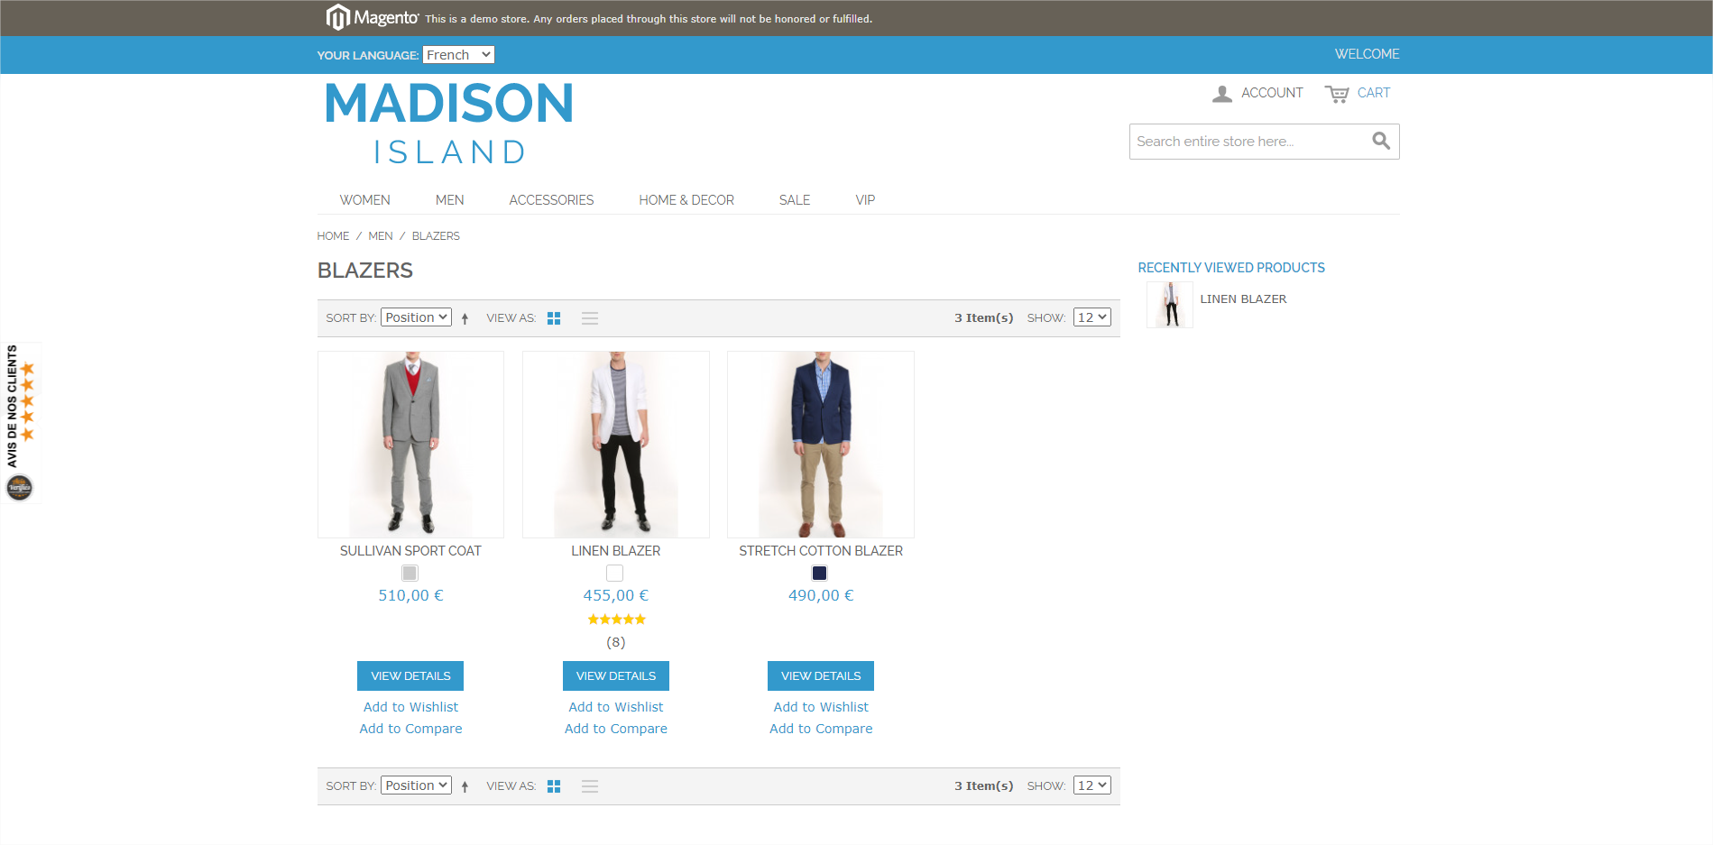This screenshot has width=1713, height=845.
Task: Add Stretch Cotton Blazer to wishlist
Action: [821, 707]
